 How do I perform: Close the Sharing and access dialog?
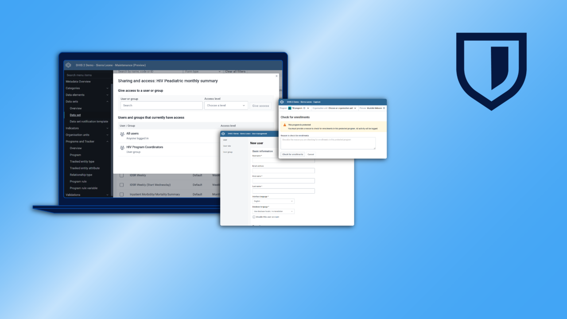click(277, 76)
